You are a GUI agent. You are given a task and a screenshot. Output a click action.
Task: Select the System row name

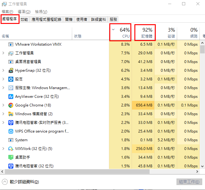click(x=21, y=140)
